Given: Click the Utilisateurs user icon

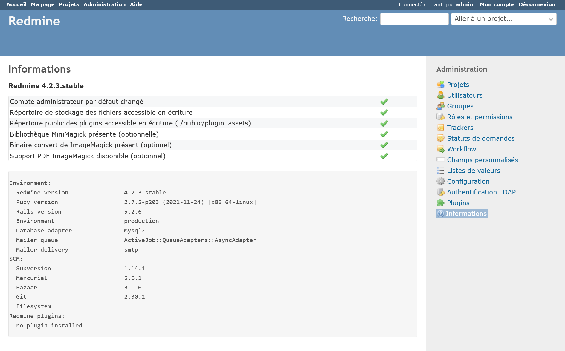Looking at the screenshot, I should (440, 95).
